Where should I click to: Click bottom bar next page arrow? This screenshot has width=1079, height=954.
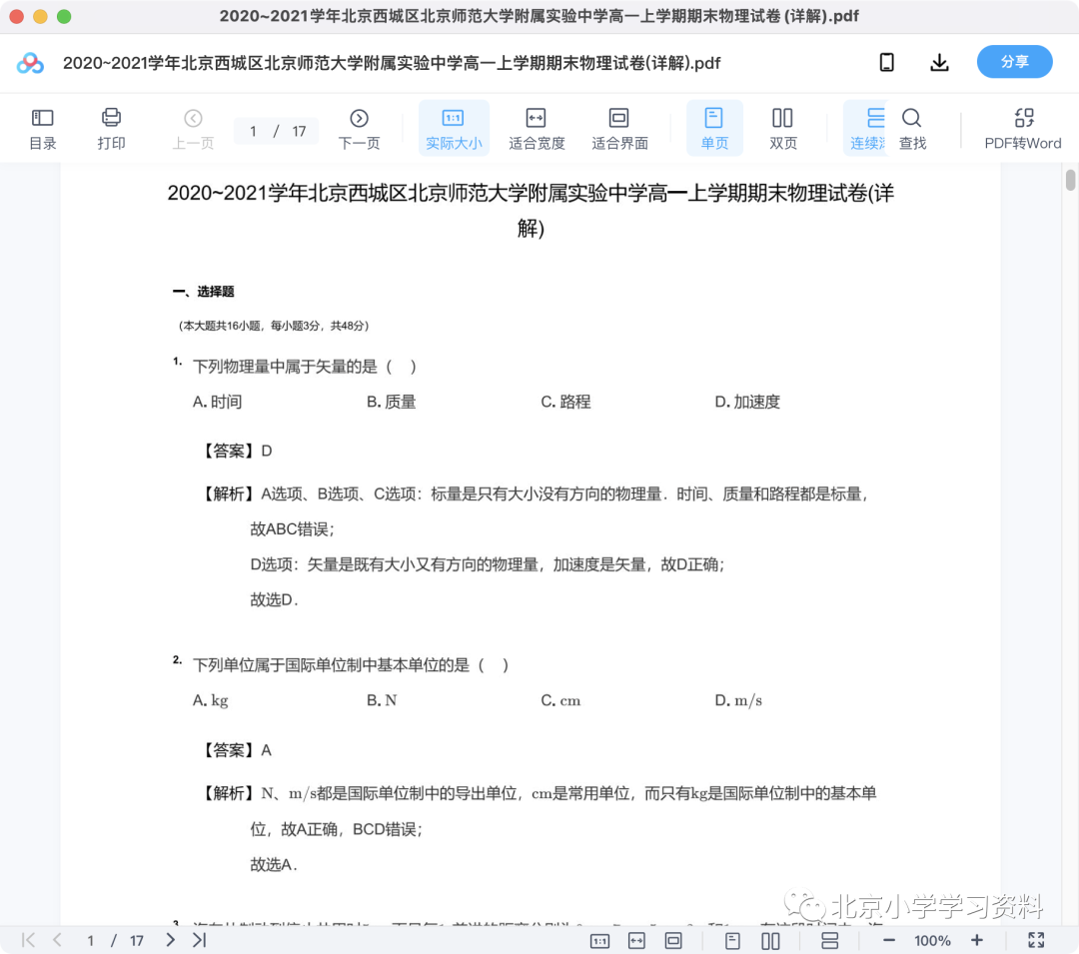tap(170, 940)
